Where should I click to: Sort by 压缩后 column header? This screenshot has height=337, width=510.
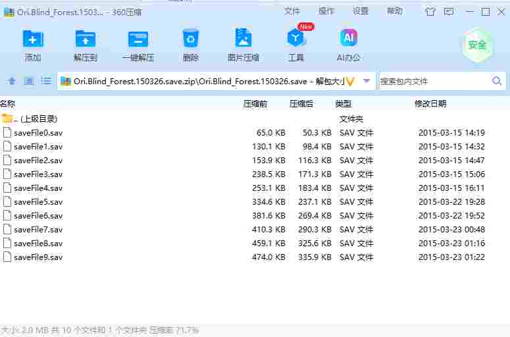(301, 104)
